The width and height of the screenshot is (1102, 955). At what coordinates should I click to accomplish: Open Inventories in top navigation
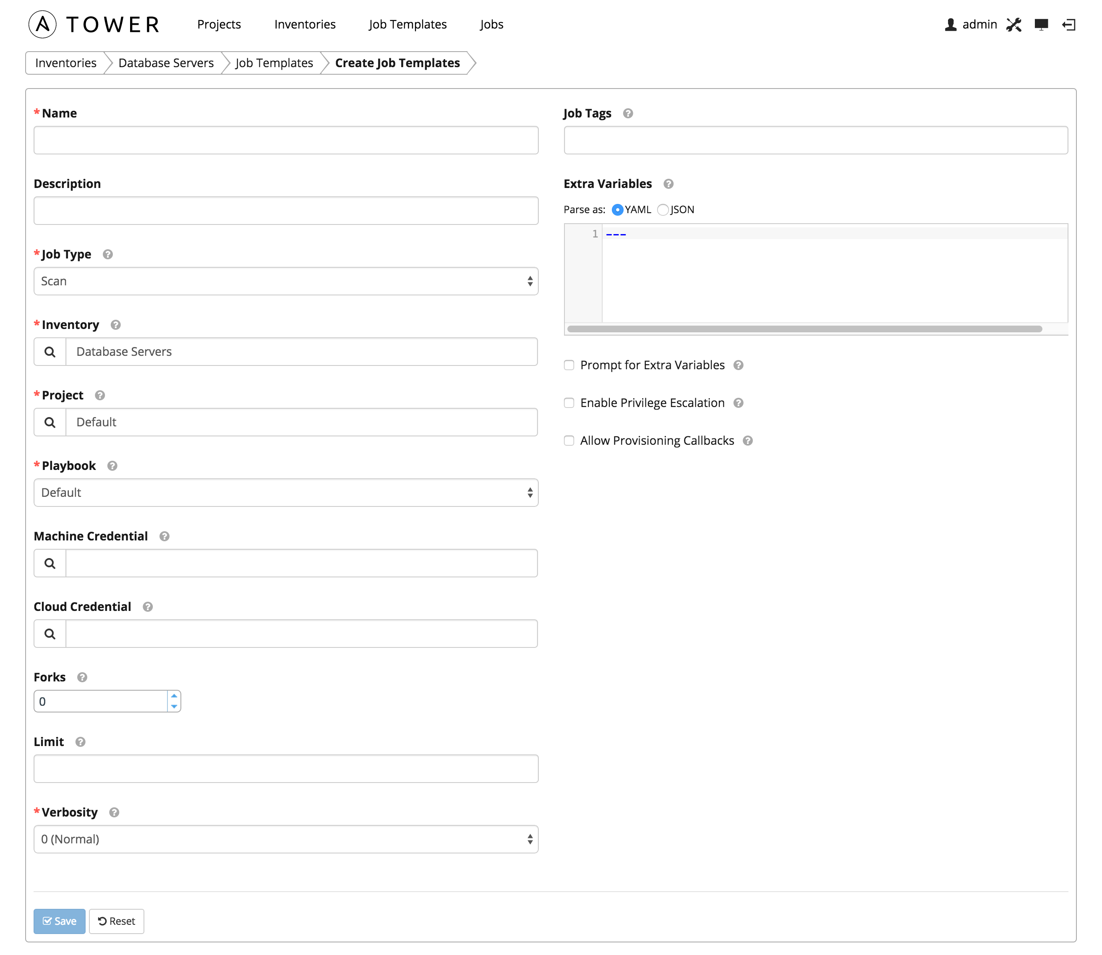[x=305, y=24]
